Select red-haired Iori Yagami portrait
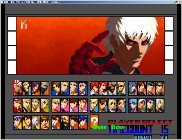The image size is (182, 140). coord(94,88)
